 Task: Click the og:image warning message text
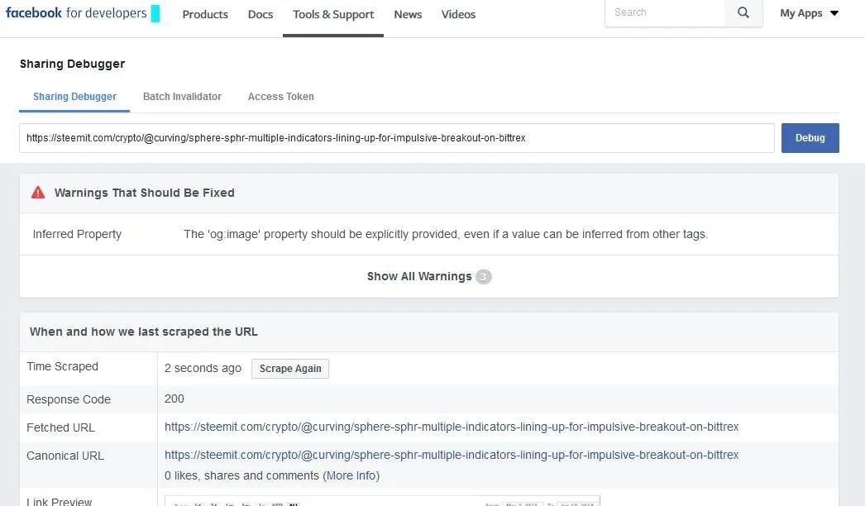[446, 234]
